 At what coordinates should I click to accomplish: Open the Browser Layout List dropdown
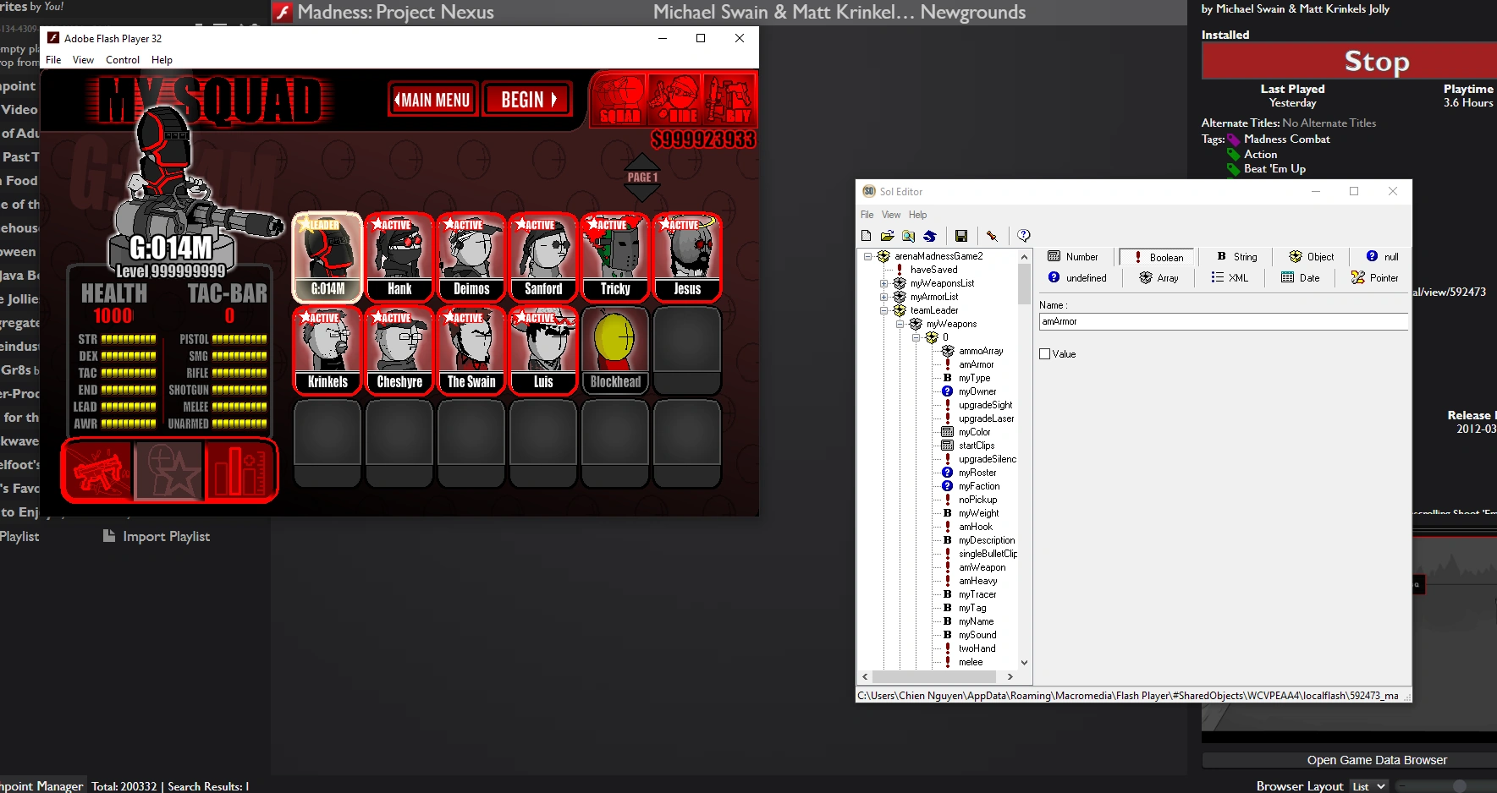point(1368,786)
